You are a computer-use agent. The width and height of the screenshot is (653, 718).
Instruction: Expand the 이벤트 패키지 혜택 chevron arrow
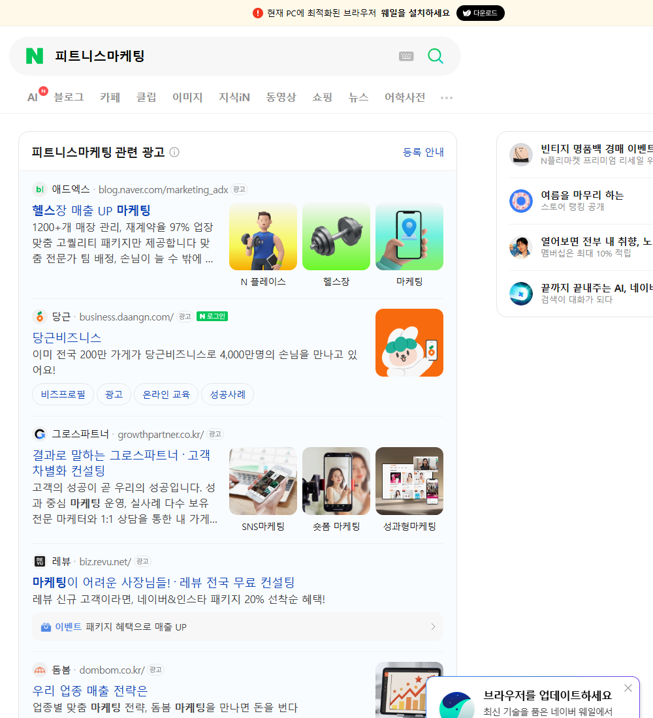(x=433, y=627)
